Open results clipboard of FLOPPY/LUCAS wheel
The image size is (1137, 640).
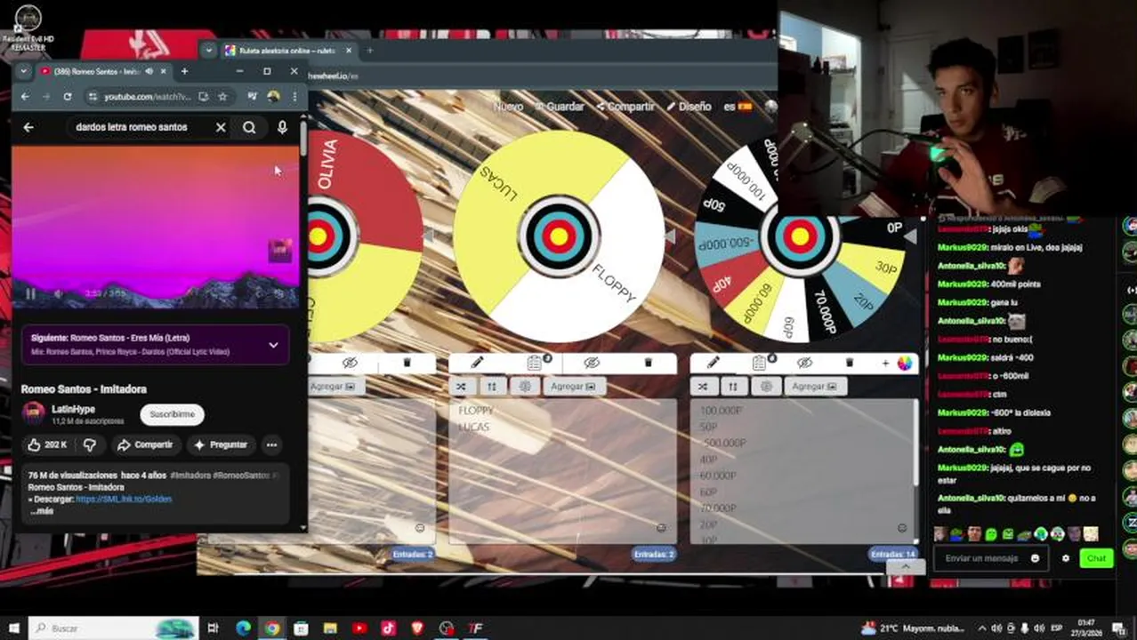coord(534,363)
